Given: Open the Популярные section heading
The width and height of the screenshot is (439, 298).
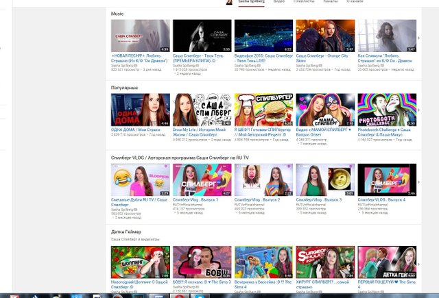Looking at the screenshot, I should (x=124, y=88).
